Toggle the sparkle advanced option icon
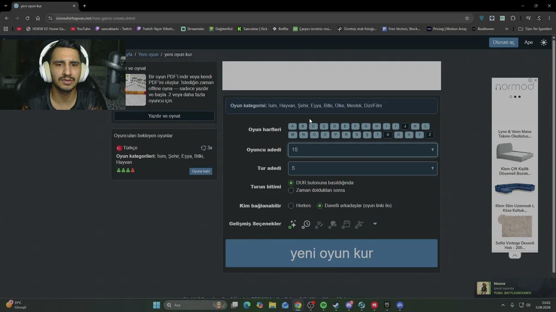The height and width of the screenshot is (312, 556). 293,224
